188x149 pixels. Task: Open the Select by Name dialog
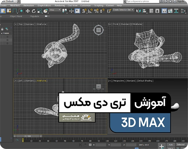coord(9,11)
